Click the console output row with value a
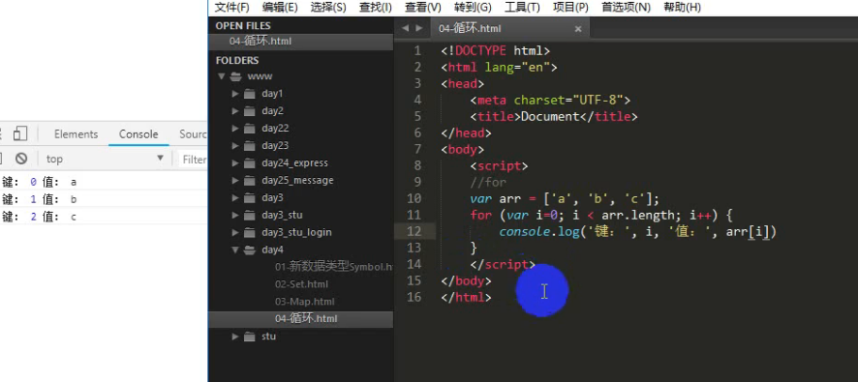Screen dimensions: 858x382 click(x=104, y=182)
